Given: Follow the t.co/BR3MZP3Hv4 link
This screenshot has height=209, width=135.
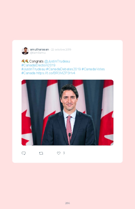Looking at the screenshot, I should [x=56, y=73].
